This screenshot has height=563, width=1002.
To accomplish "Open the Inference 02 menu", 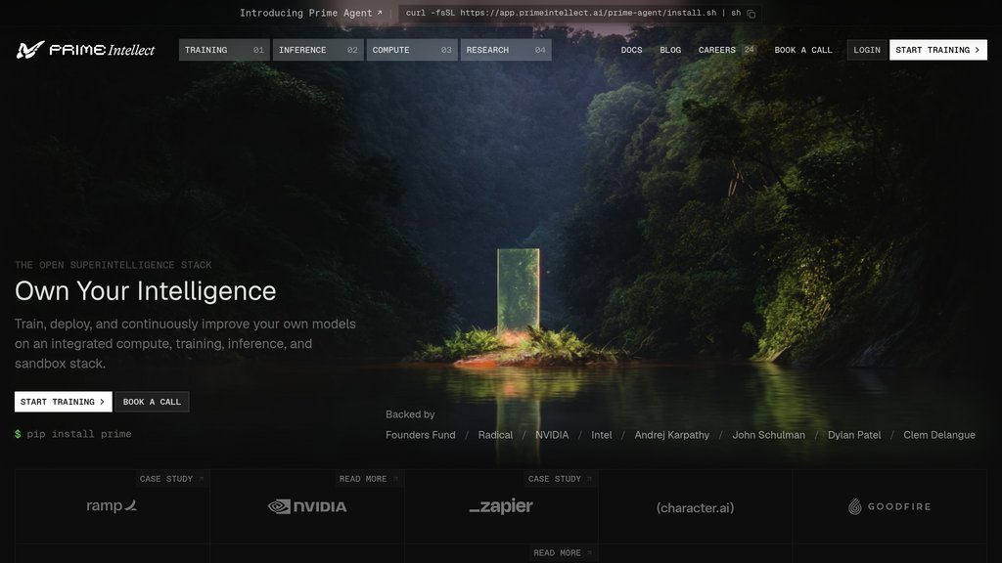I will 318,50.
